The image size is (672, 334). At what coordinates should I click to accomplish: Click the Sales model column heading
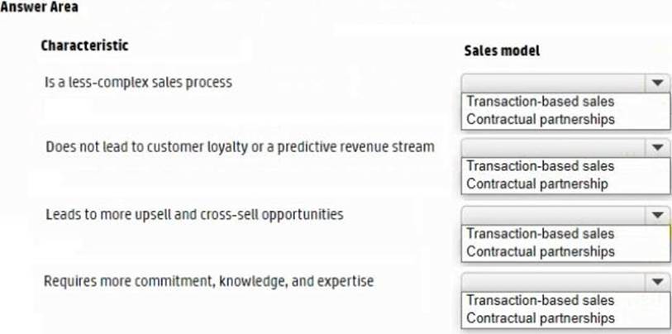coord(502,50)
